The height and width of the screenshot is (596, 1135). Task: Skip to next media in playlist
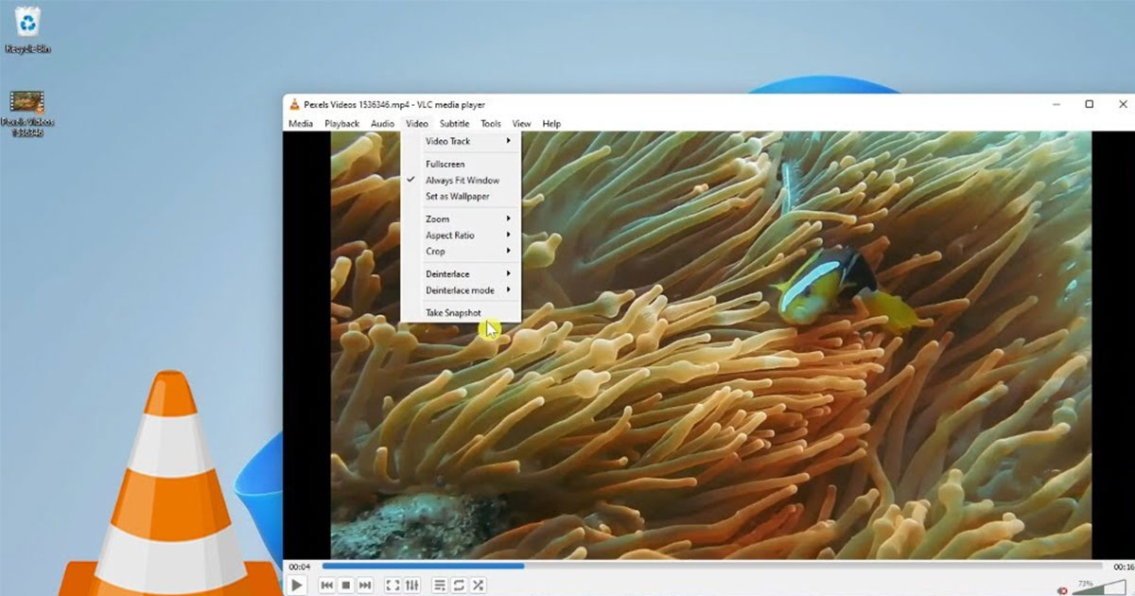(x=365, y=586)
